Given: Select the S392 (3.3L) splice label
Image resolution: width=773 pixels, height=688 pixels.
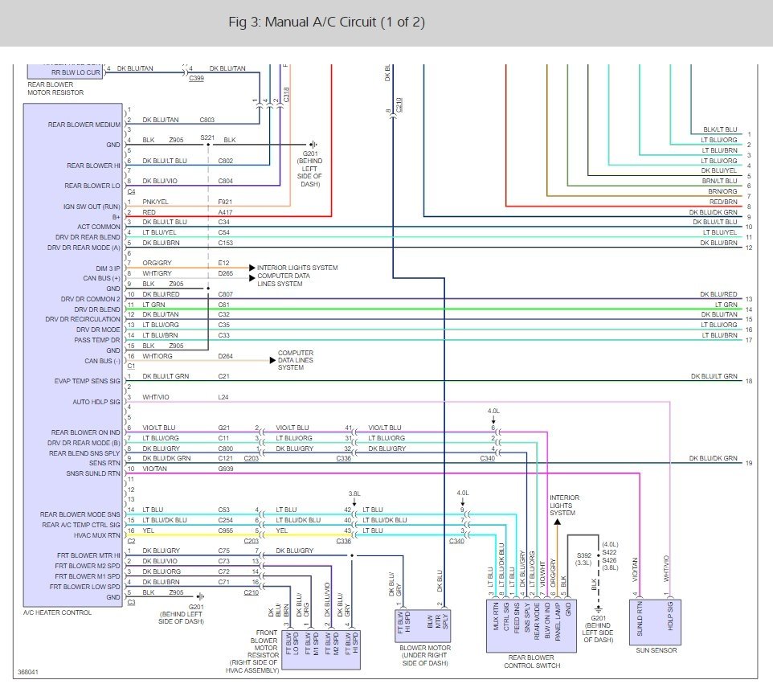Looking at the screenshot, I should pos(583,559).
